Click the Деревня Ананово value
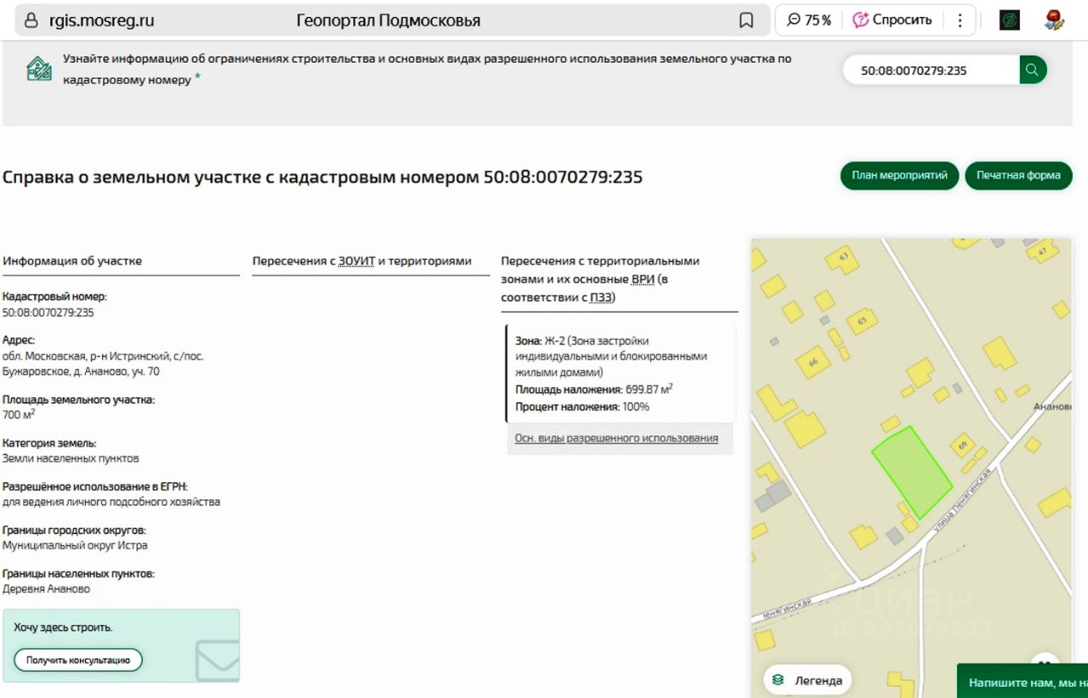 click(x=46, y=588)
